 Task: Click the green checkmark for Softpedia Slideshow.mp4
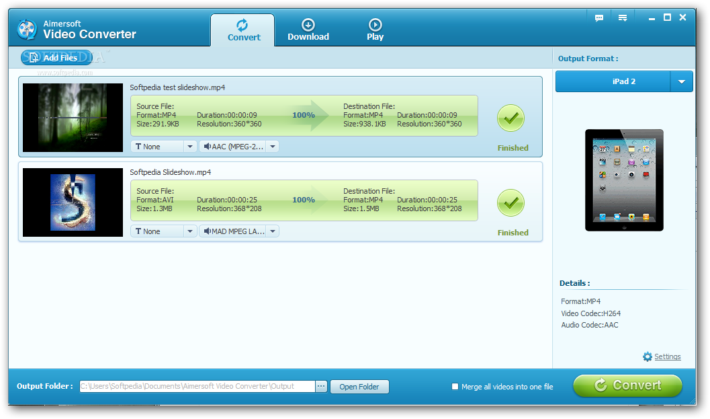coord(511,202)
